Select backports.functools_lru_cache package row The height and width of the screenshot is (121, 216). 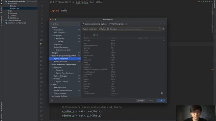[x=123, y=70]
